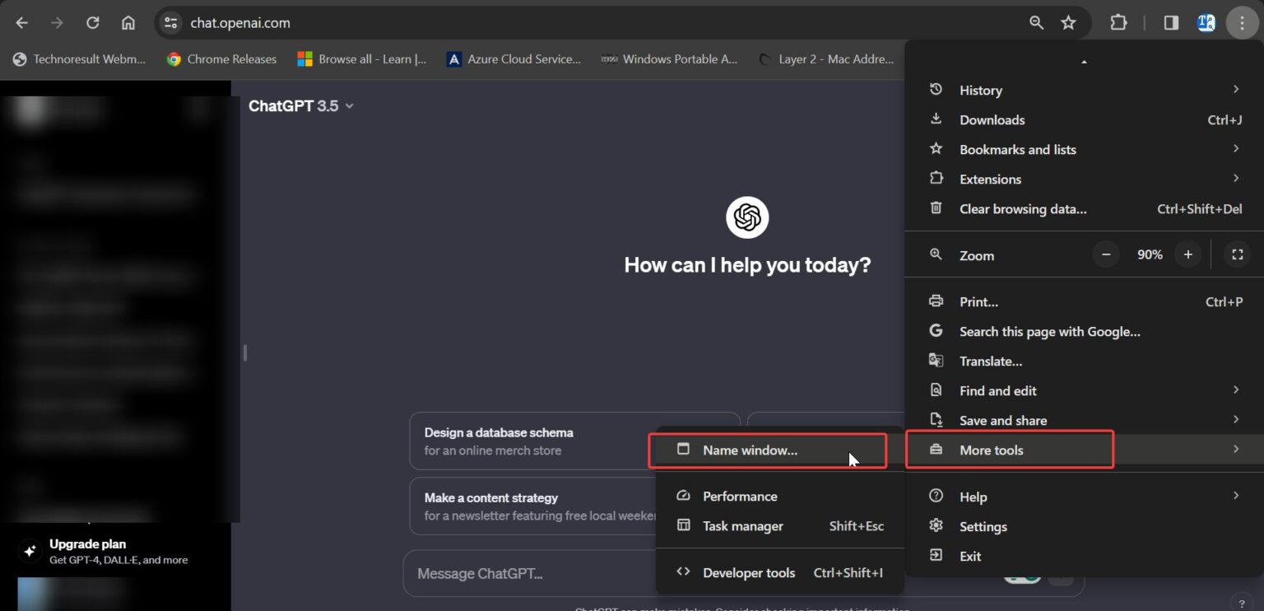This screenshot has width=1264, height=611.
Task: Open Task manager from More tools
Action: (742, 525)
